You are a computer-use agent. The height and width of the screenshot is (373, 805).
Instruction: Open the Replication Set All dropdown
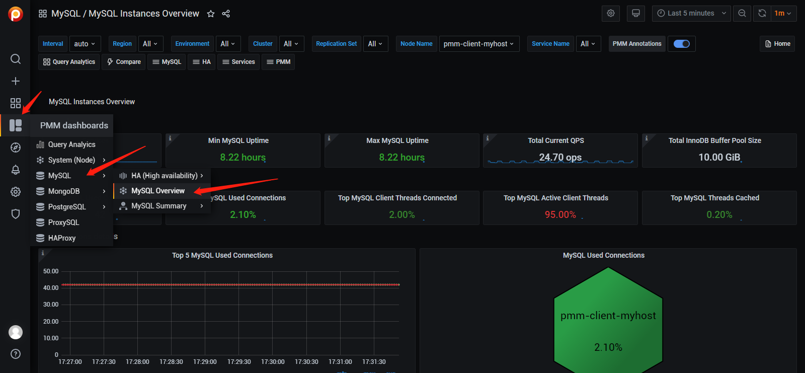point(376,44)
